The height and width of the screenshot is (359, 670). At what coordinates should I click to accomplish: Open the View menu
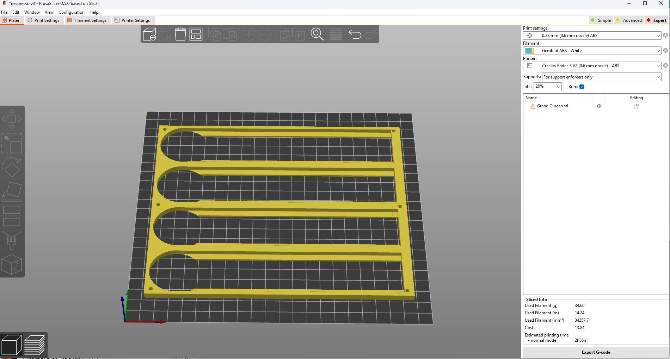(x=49, y=12)
